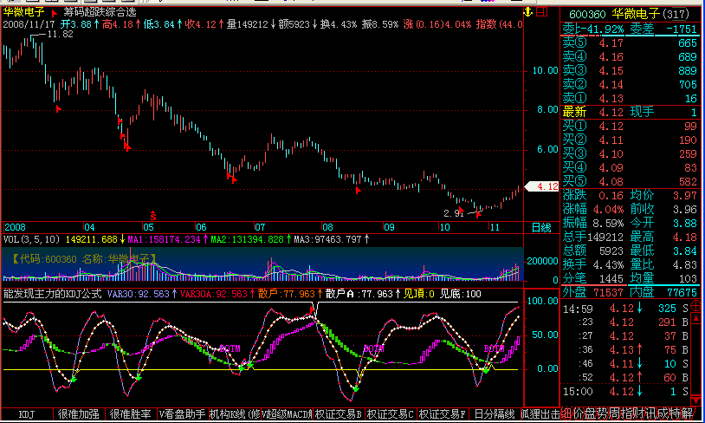Click the 细 tab in right panel
The height and width of the screenshot is (423, 705).
click(566, 413)
